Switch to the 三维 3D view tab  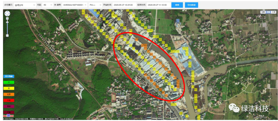[274, 12]
